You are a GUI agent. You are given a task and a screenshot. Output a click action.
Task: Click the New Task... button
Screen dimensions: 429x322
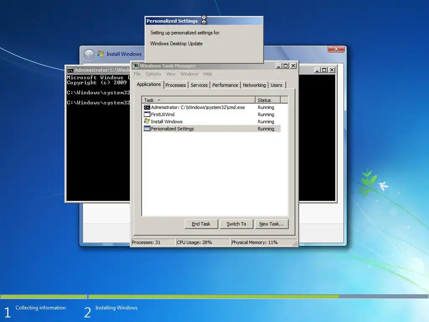(x=271, y=224)
